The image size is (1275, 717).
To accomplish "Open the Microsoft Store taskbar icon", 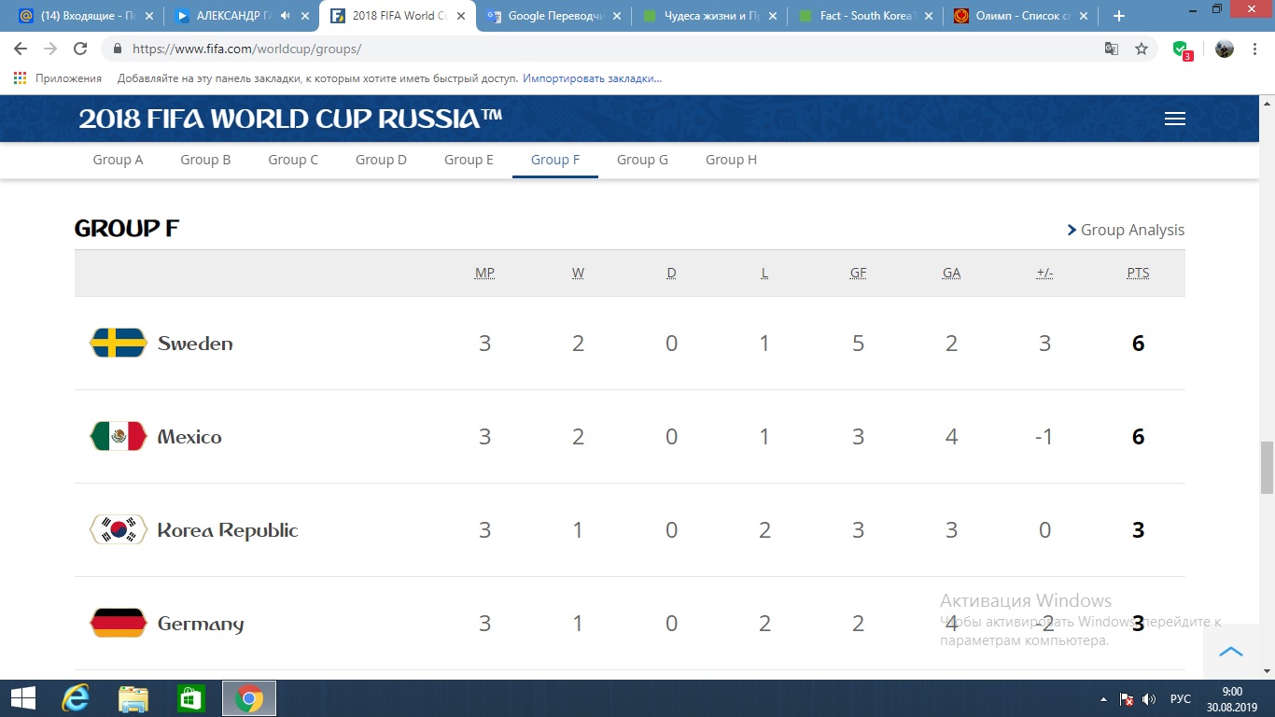I will coord(191,698).
